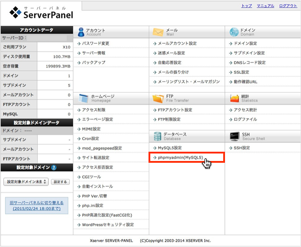Open CGIツール
301x247 pixels.
click(91, 177)
